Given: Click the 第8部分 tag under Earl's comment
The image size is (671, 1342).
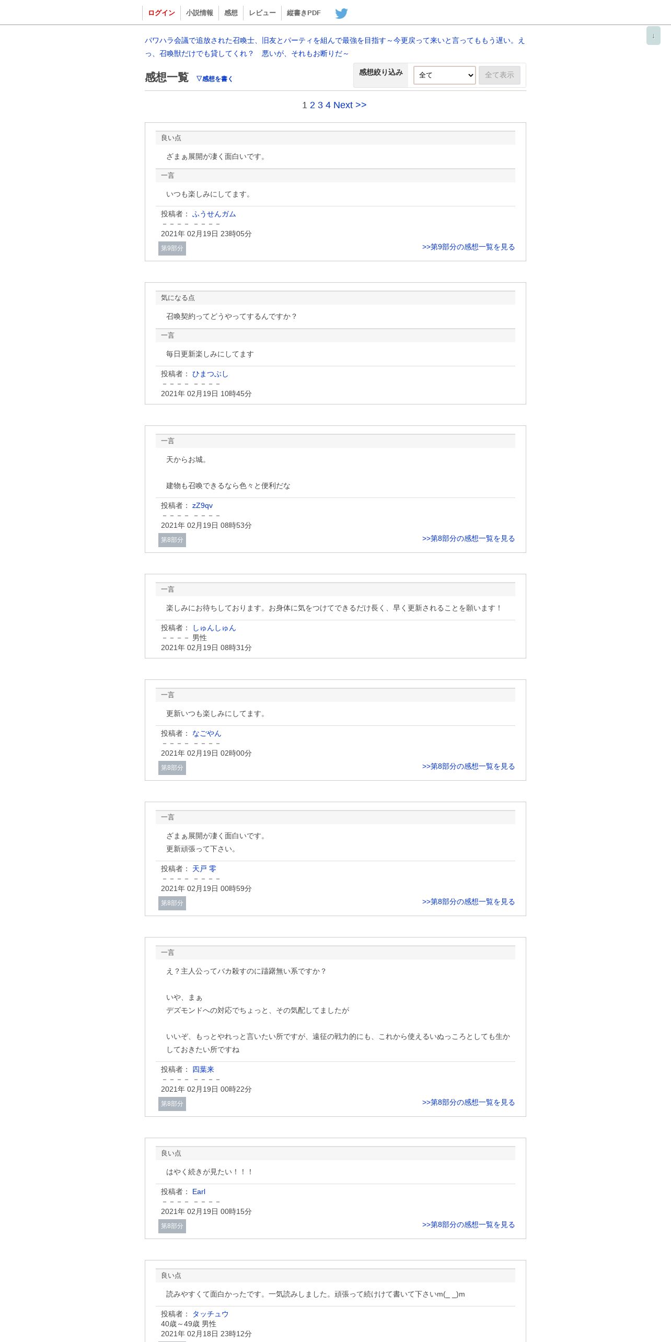Looking at the screenshot, I should coord(172,1226).
